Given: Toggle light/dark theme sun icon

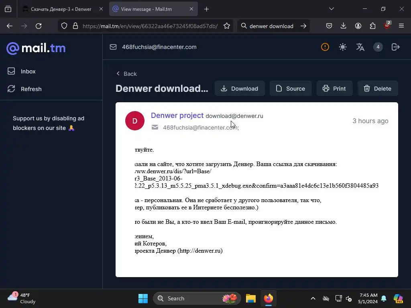Looking at the screenshot, I should [x=343, y=47].
